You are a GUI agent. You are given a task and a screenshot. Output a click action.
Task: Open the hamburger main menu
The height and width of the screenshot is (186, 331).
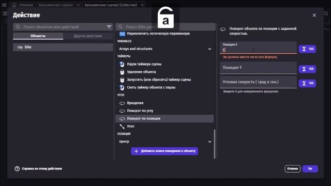point(4,5)
